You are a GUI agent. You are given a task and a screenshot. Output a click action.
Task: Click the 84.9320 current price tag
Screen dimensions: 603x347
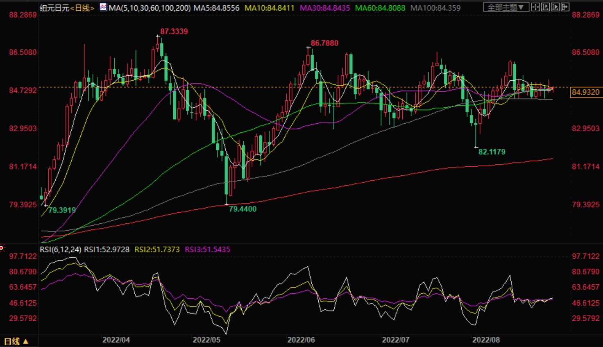pos(585,93)
